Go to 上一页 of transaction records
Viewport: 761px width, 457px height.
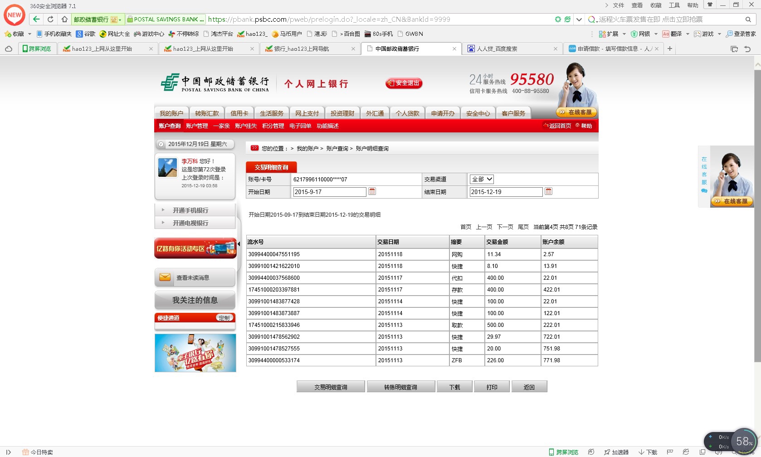(x=484, y=227)
